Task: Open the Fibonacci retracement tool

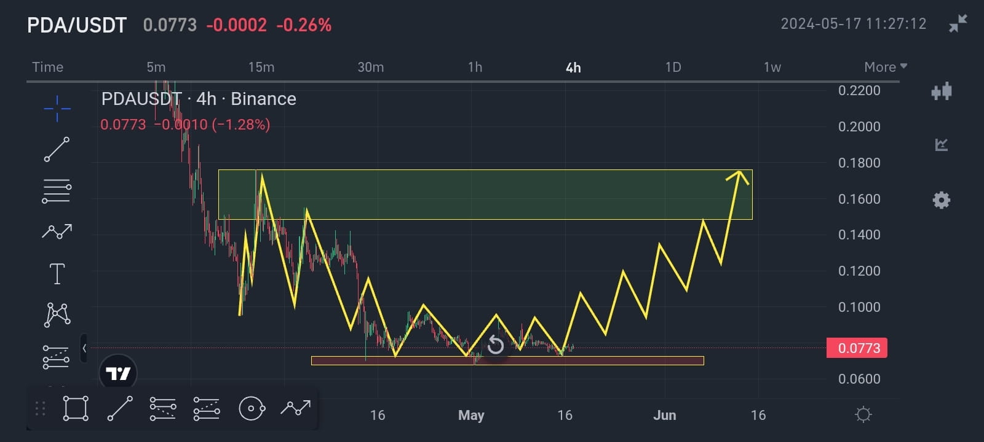Action: [x=57, y=191]
